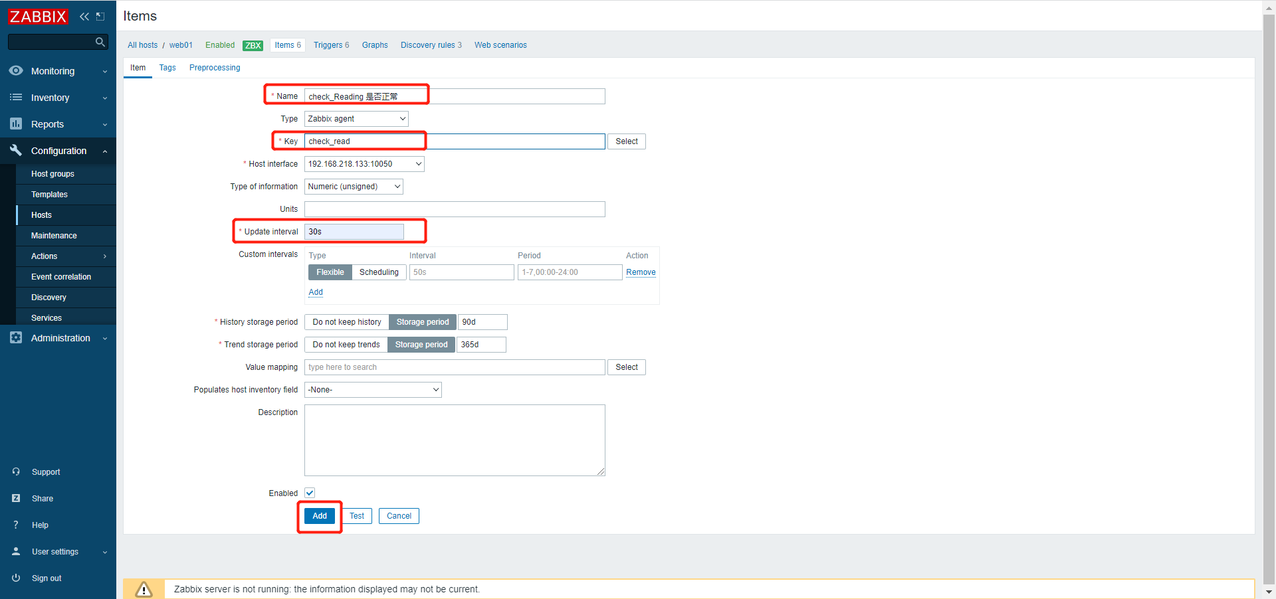1276x599 pixels.
Task: Click the Cancel button
Action: coord(399,516)
